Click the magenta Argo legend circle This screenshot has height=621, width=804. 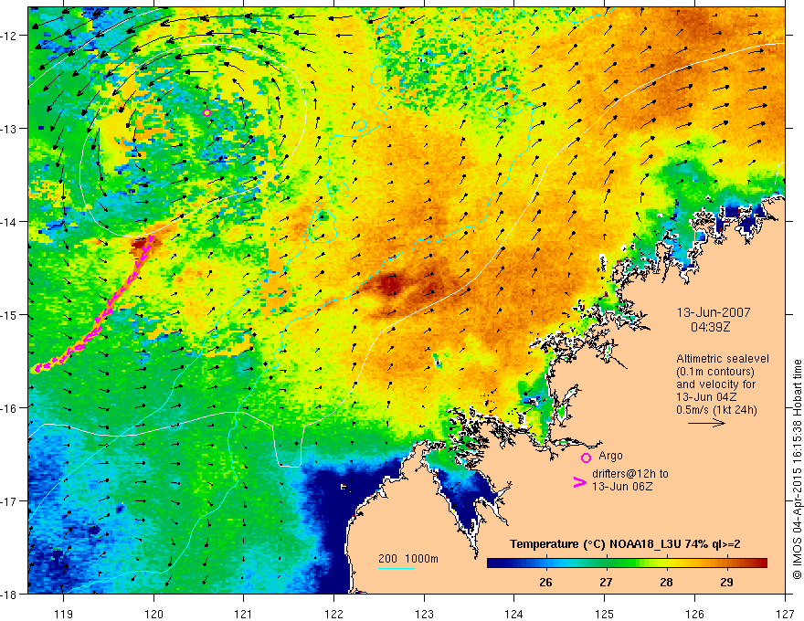pyautogui.click(x=586, y=458)
